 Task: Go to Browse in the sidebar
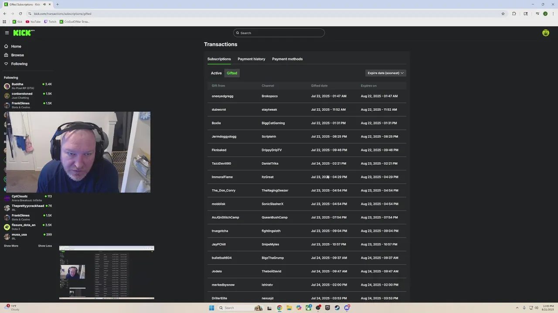point(17,55)
